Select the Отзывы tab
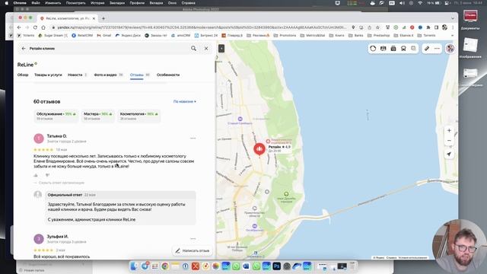Screen dimensions: 487x274 coord(140,75)
